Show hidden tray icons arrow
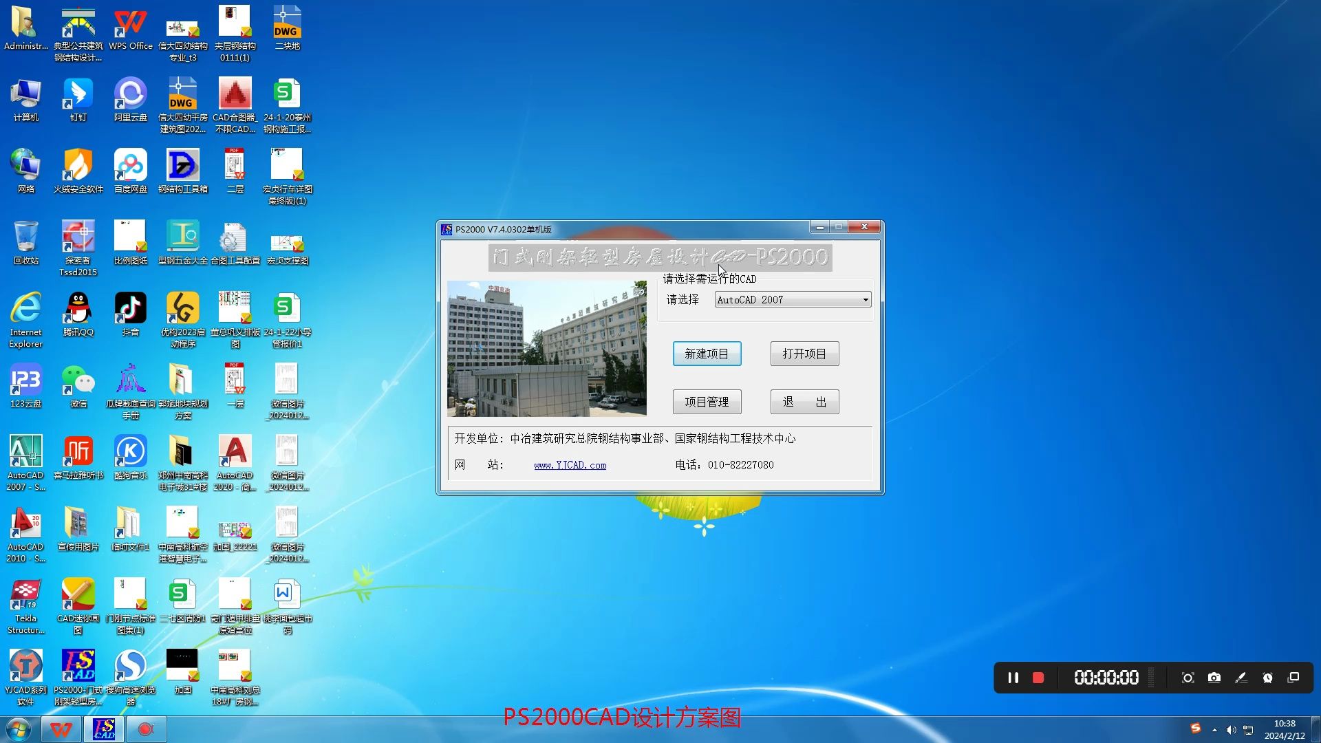Screen dimensions: 1321x743 [1214, 730]
